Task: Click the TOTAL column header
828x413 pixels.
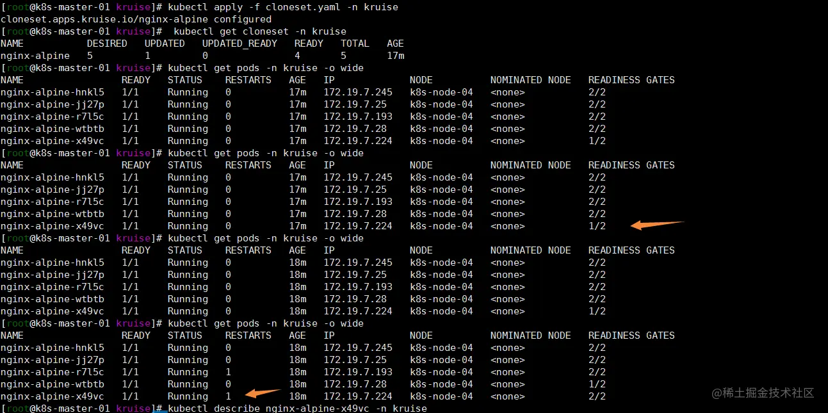Action: [355, 44]
